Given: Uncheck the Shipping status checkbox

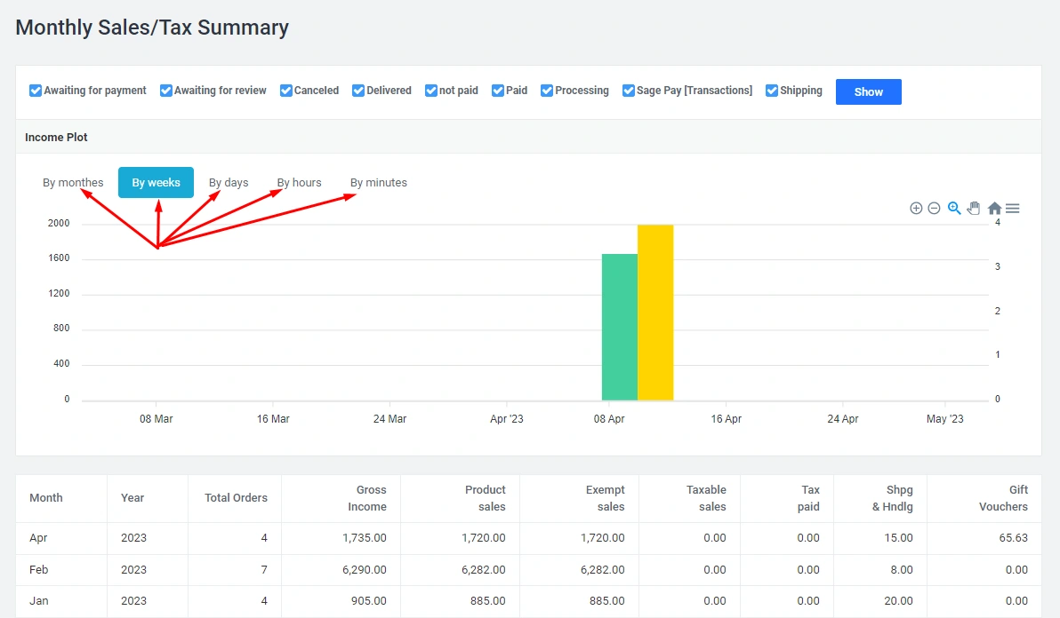Looking at the screenshot, I should click(772, 91).
